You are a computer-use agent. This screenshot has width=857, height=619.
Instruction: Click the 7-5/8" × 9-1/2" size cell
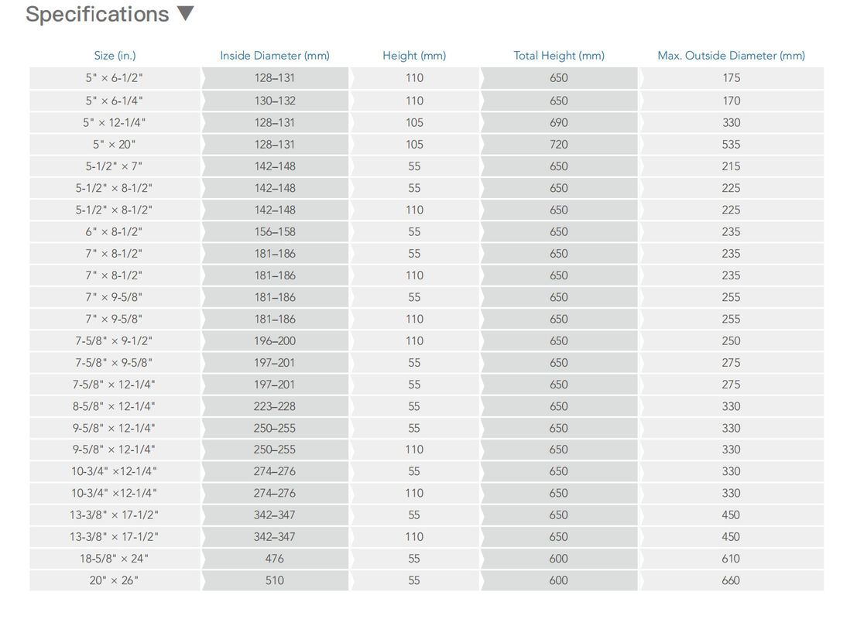tap(115, 341)
